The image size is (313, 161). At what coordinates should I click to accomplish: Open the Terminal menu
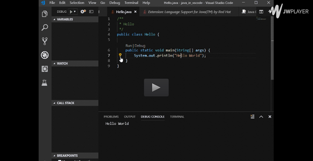click(131, 3)
